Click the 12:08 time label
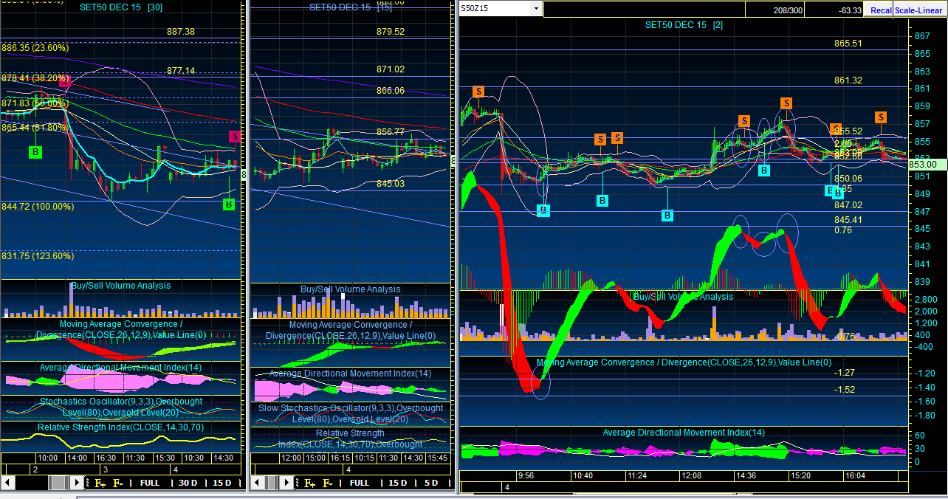 pos(691,476)
